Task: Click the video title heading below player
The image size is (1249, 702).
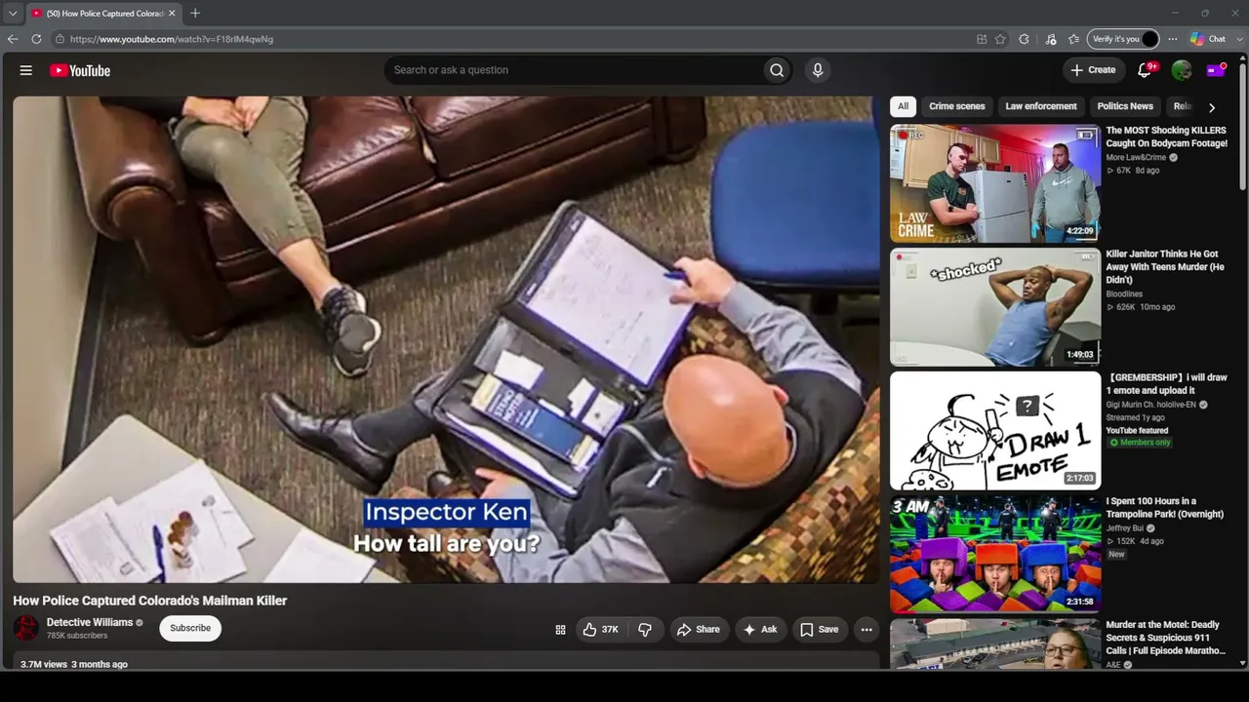Action: (150, 601)
